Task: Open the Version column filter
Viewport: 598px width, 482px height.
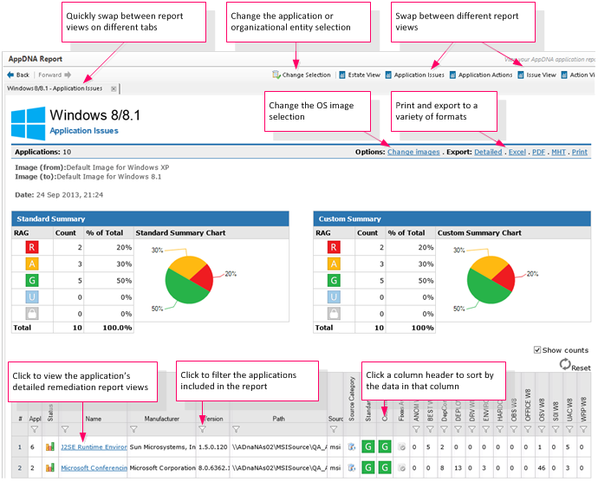Action: pos(202,429)
